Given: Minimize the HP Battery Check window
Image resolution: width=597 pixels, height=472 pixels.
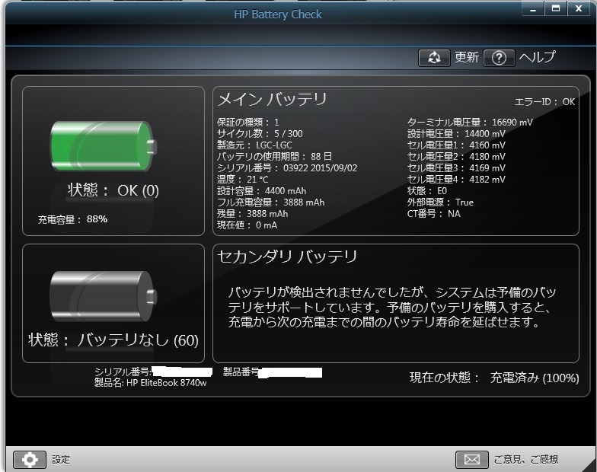Looking at the screenshot, I should pyautogui.click(x=534, y=8).
